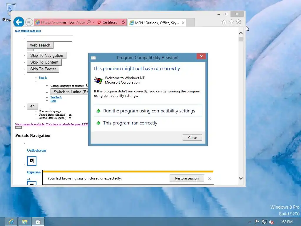Select United States (español) - es

pos(55,118)
